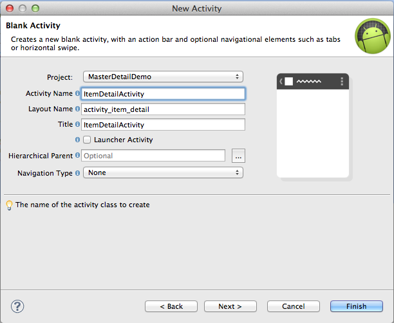Click the Android robot logo
This screenshot has width=394, height=323.
[x=373, y=36]
